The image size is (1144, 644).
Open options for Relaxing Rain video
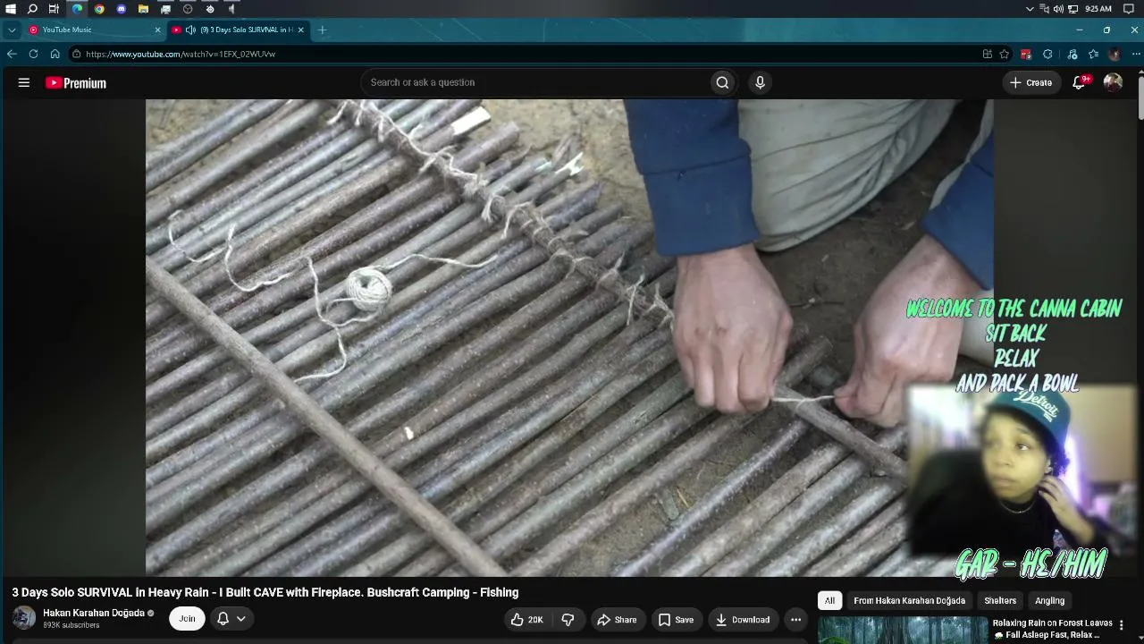click(x=1121, y=624)
